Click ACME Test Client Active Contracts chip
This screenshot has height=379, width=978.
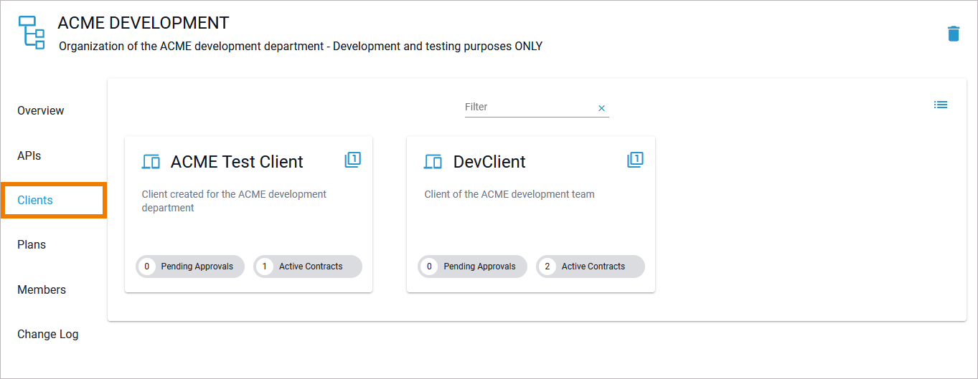pyautogui.click(x=308, y=267)
